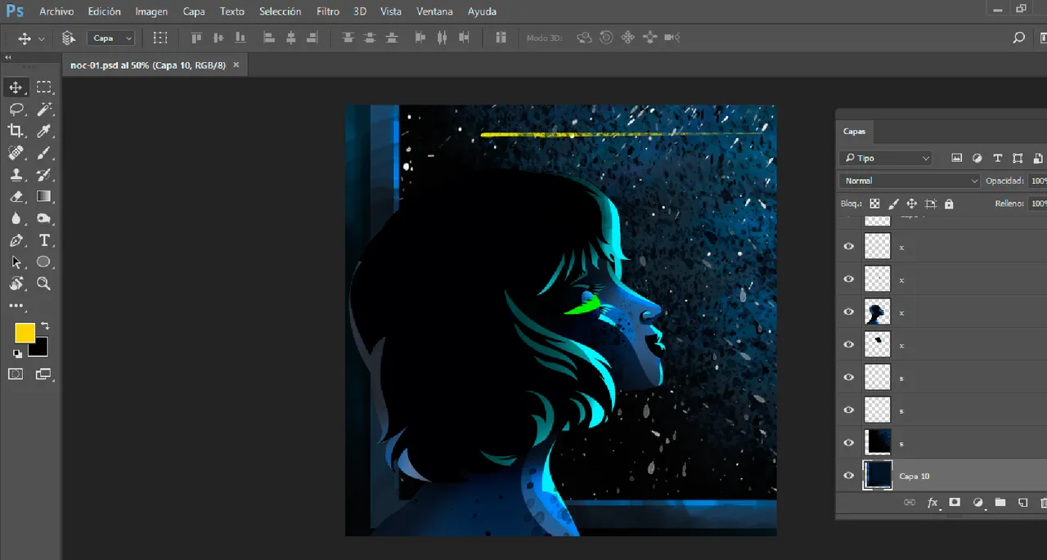
Task: Open Move tool preset picker arrow
Action: tap(42, 38)
